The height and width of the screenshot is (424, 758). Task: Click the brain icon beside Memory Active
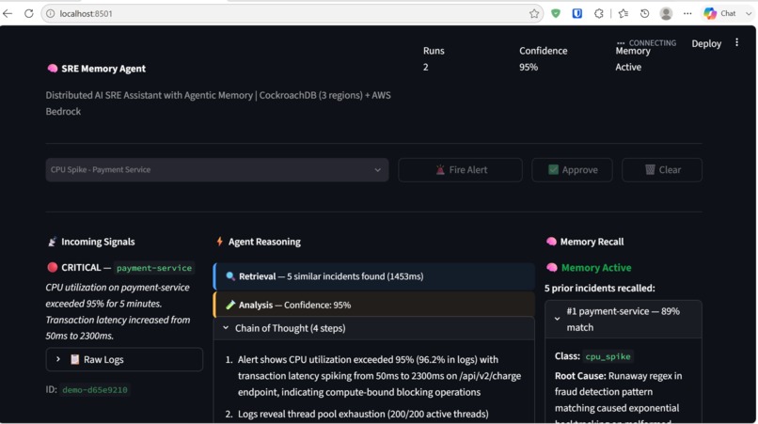[x=552, y=267]
